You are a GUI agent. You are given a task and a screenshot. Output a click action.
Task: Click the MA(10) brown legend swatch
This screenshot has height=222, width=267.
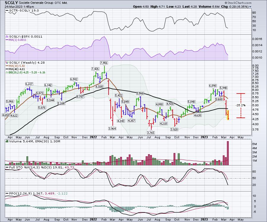7,65
